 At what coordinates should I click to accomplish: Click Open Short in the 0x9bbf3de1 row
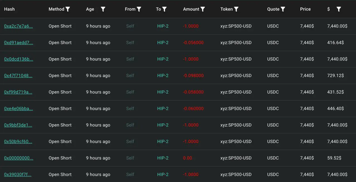(60, 125)
